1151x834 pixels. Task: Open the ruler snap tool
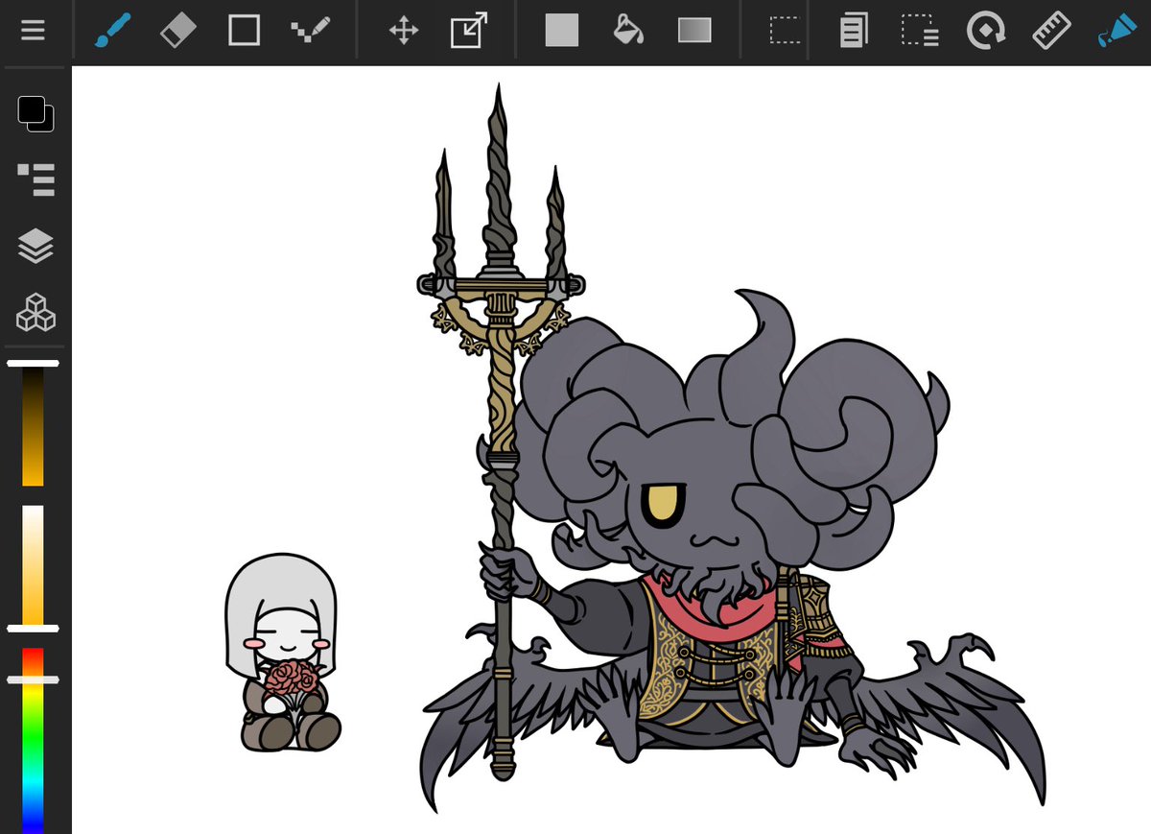click(x=1051, y=31)
